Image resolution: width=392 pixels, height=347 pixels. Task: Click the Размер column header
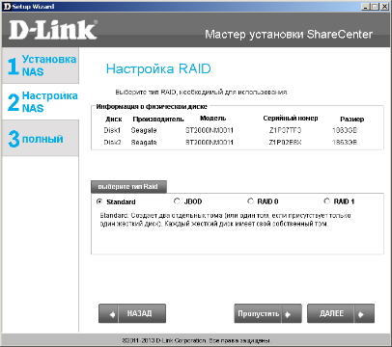[352, 120]
